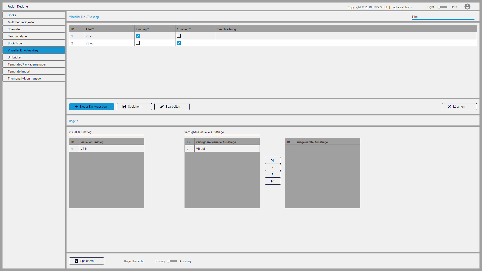Viewport: 482px width, 271px height.
Task: Toggle Regelübersicht Einstieg/Ausstieg switch
Action: click(x=172, y=261)
